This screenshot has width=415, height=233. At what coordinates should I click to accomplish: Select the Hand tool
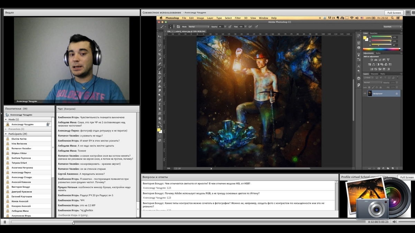[x=160, y=118]
